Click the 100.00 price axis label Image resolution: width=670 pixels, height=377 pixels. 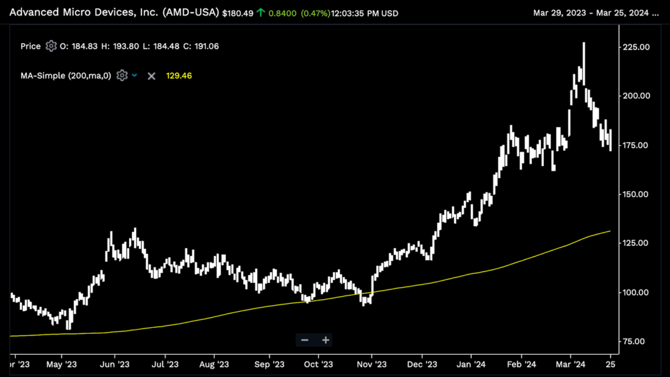click(636, 292)
